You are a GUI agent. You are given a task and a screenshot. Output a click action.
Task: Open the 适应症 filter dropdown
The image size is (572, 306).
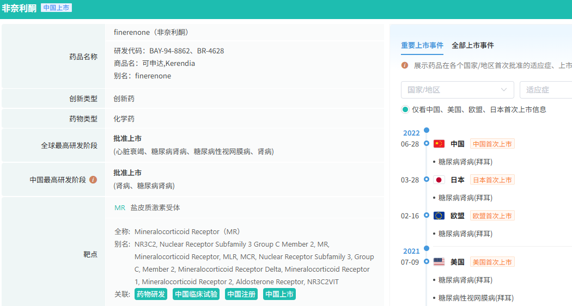(546, 90)
